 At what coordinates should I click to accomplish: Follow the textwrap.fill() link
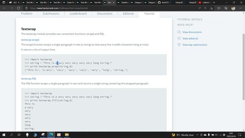[29, 79]
